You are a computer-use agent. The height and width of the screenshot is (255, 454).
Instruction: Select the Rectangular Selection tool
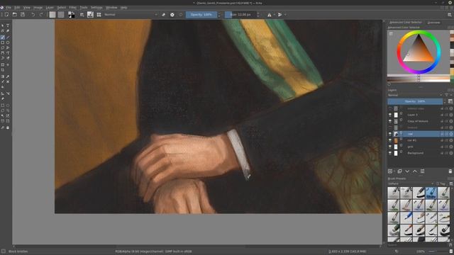(x=3, y=106)
